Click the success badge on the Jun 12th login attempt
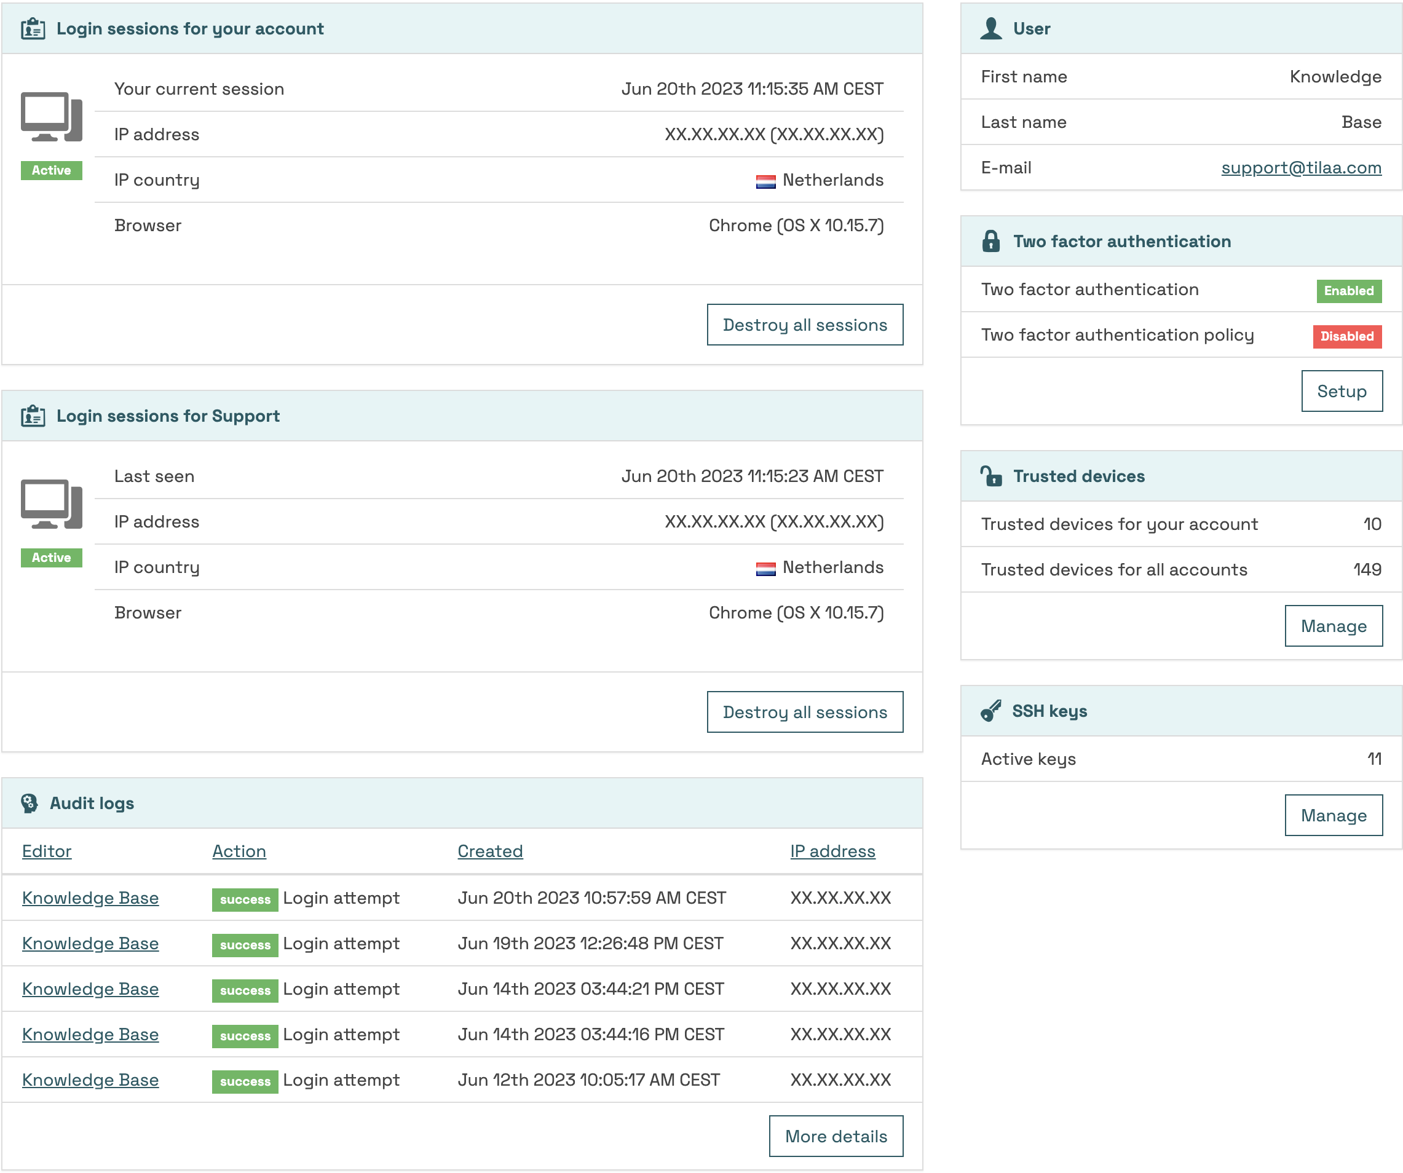Image resolution: width=1403 pixels, height=1173 pixels. (x=245, y=1081)
